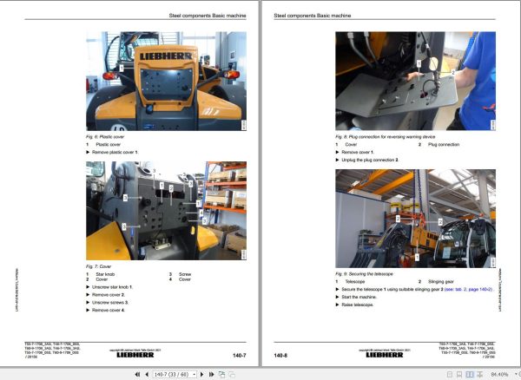Select continuous page layout mode

tap(459, 374)
